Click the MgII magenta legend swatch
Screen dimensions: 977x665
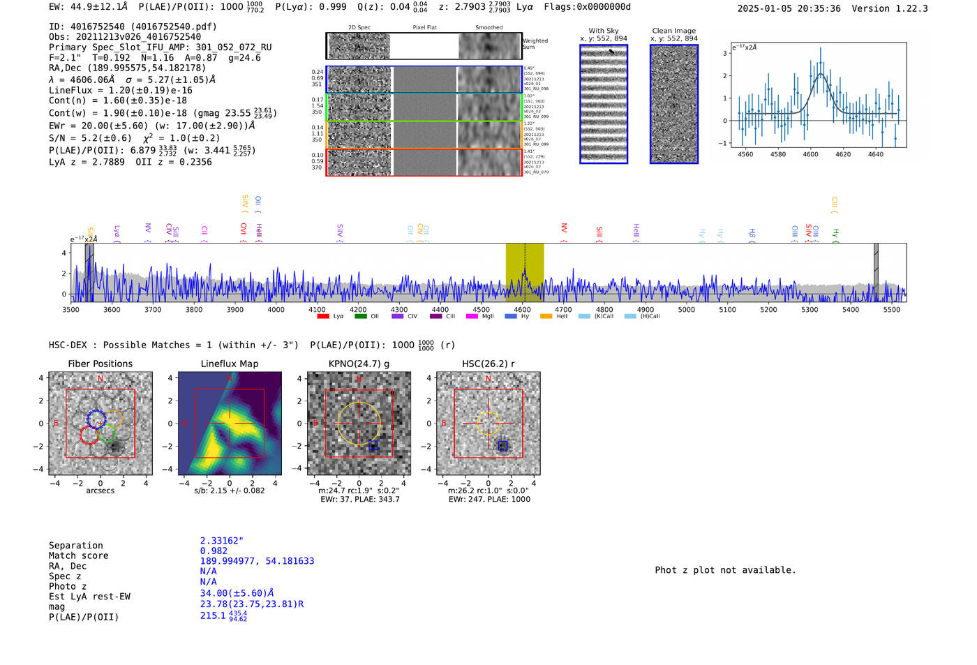pyautogui.click(x=472, y=317)
